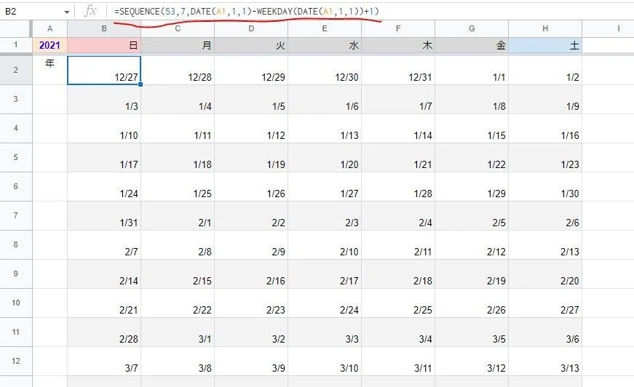This screenshot has width=634, height=387.
Task: Click the fill handle on cell B2
Action: coord(140,84)
